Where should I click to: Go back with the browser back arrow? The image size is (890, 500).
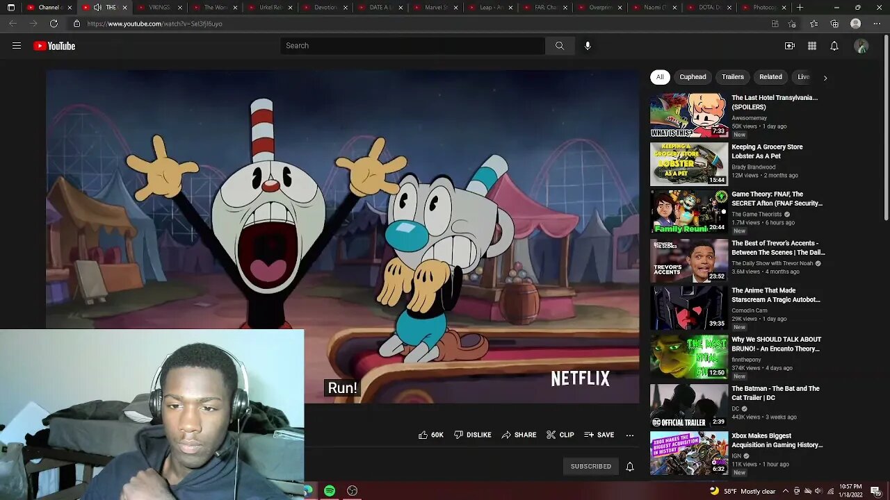click(x=13, y=24)
